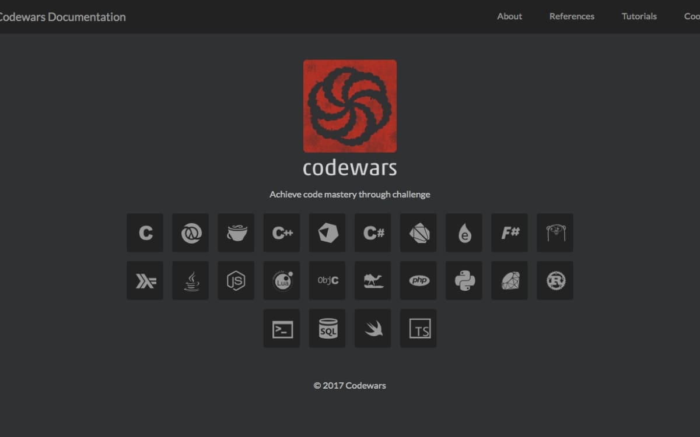The width and height of the screenshot is (700, 437).
Task: Select the Ruby gem icon
Action: (509, 280)
